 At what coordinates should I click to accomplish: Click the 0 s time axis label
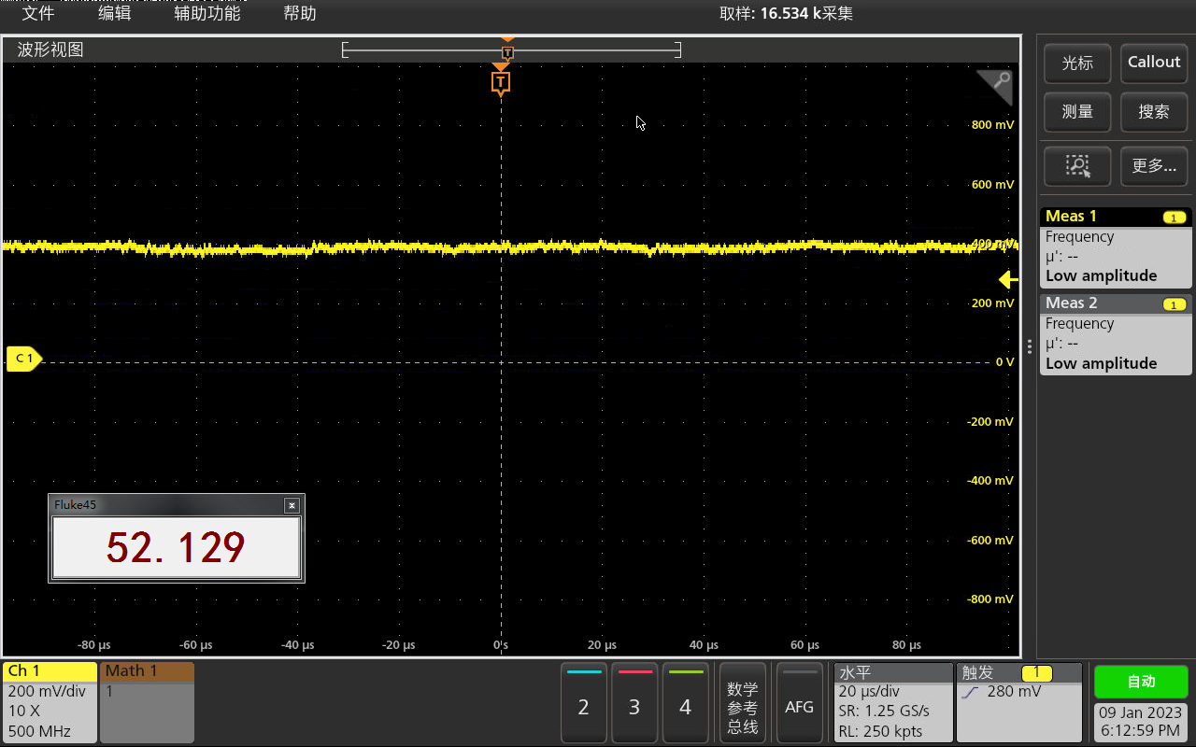[x=500, y=645]
